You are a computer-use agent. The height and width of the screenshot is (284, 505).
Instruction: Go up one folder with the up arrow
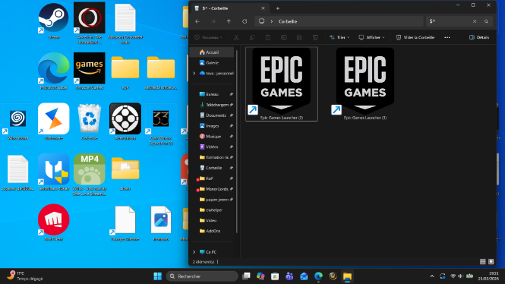click(x=229, y=21)
